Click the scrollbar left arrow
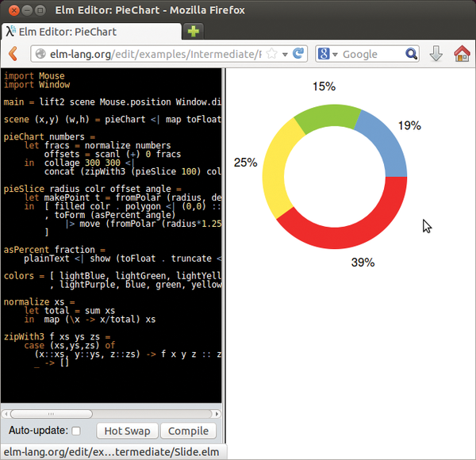This screenshot has width=476, height=460. coord(6,414)
